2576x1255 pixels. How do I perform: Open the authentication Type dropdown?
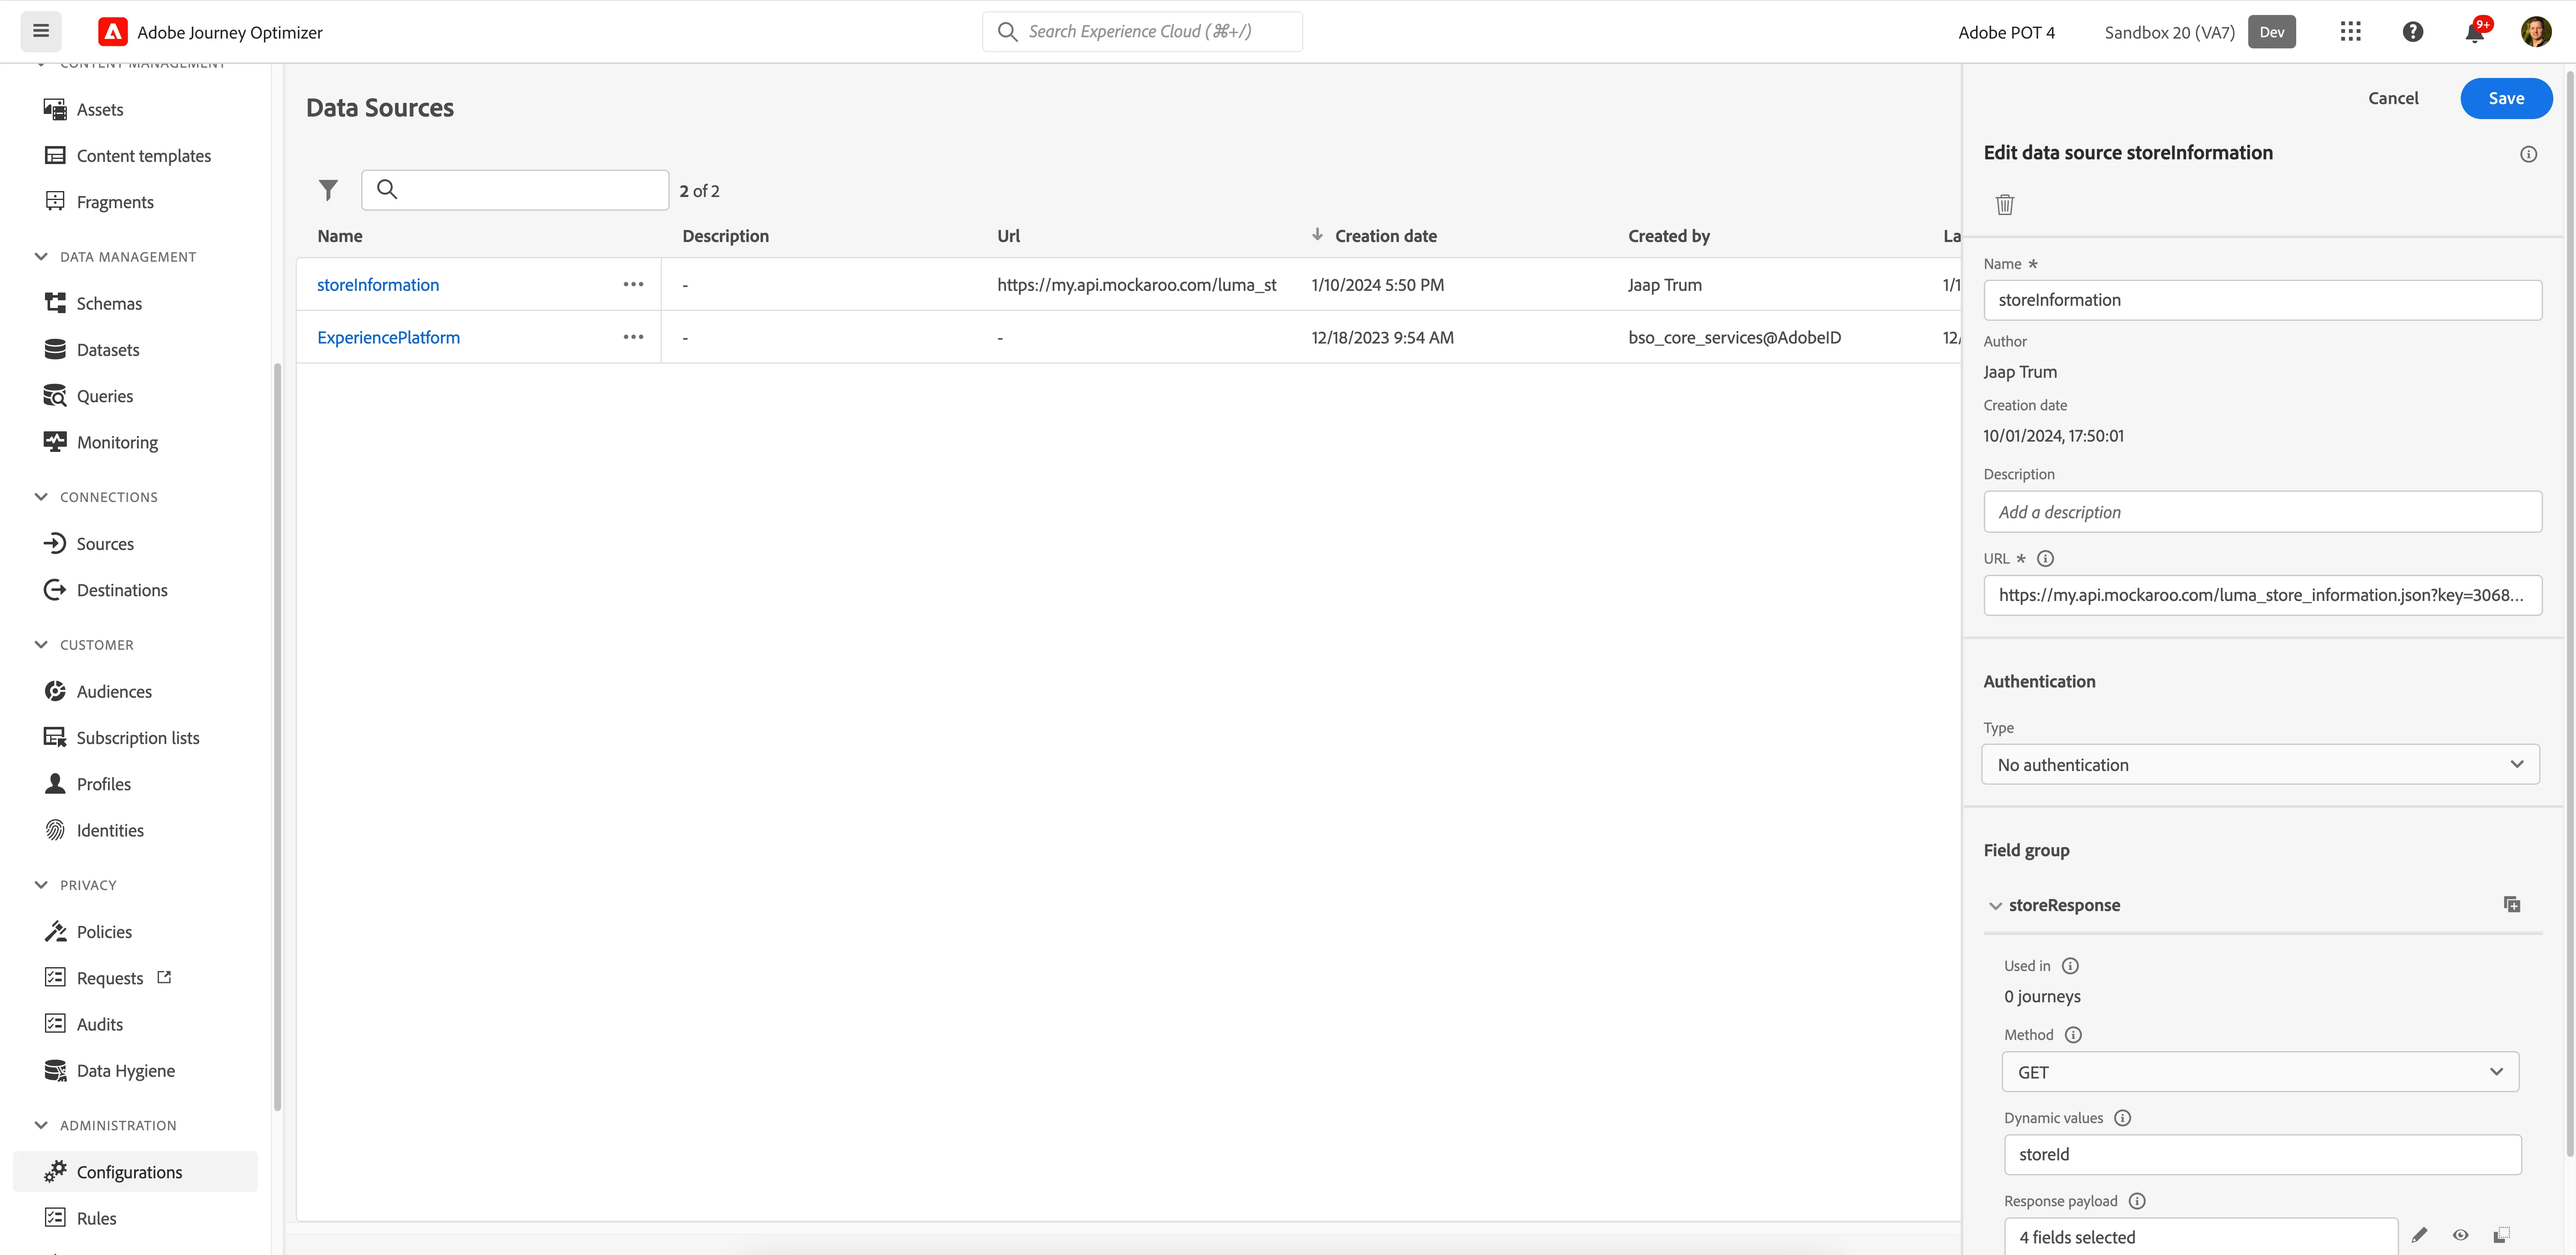pyautogui.click(x=2260, y=764)
